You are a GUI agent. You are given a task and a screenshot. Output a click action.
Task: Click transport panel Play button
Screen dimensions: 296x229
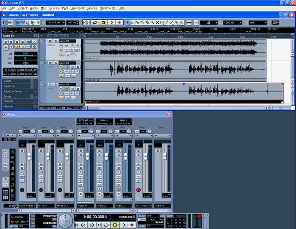(x=124, y=225)
